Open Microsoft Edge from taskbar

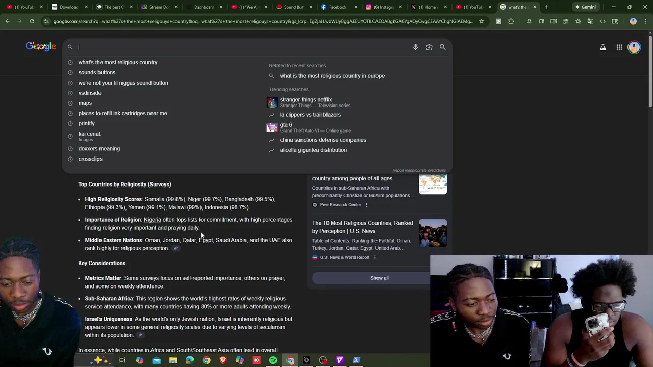[x=189, y=360]
